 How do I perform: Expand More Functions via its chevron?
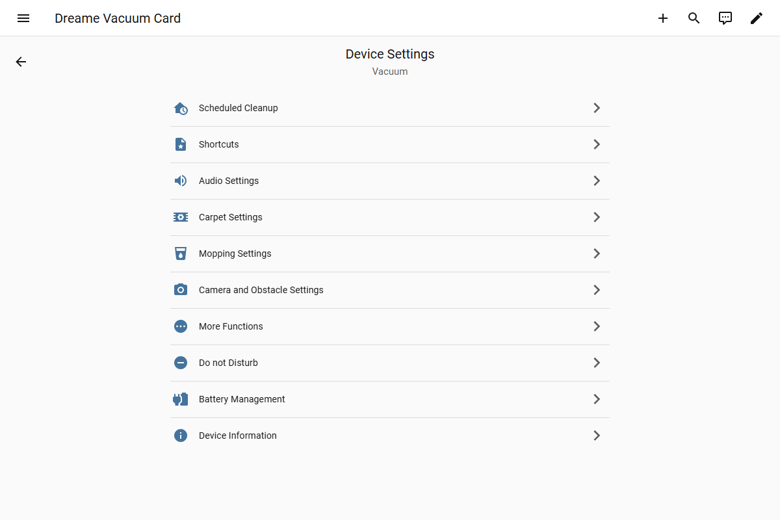[x=597, y=326]
